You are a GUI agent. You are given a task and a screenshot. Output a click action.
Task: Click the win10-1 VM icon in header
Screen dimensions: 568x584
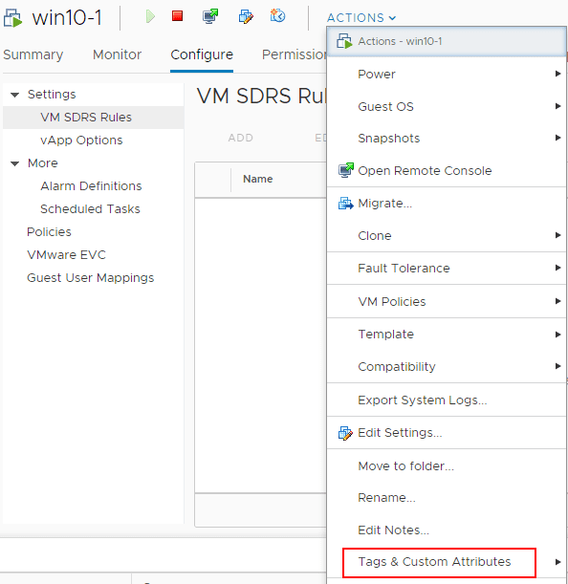click(13, 18)
